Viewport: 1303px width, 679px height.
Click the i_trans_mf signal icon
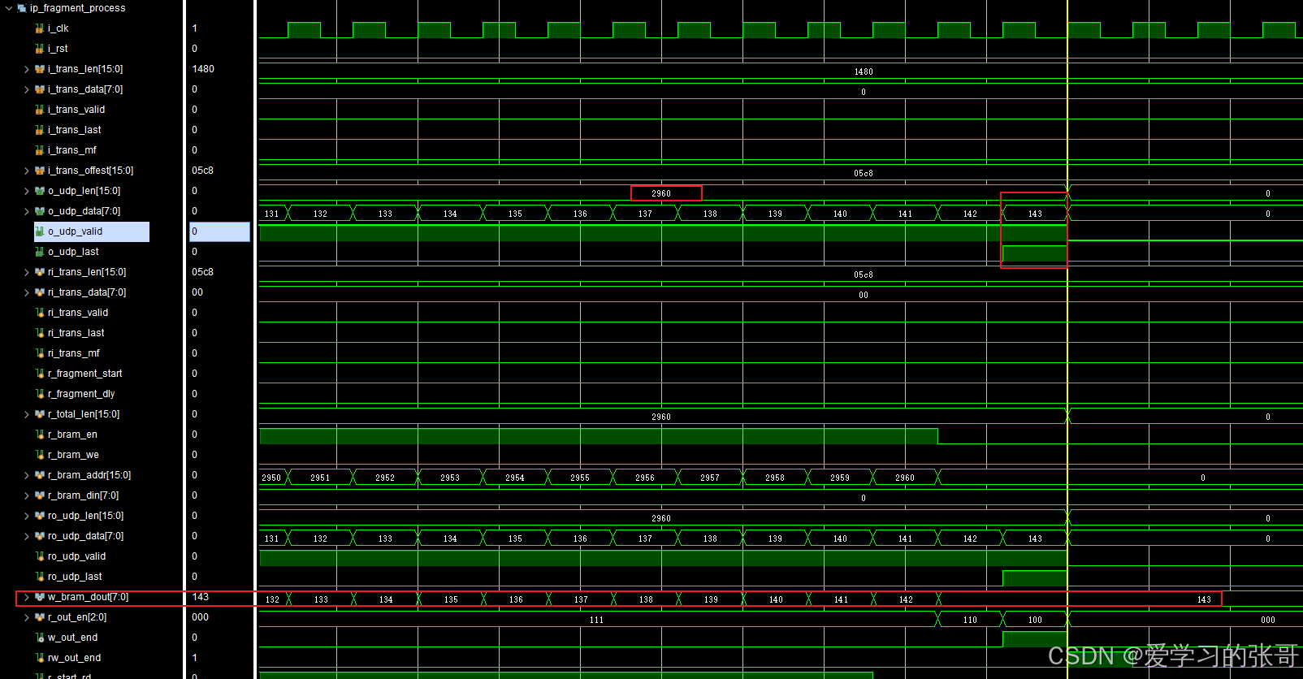tap(40, 150)
